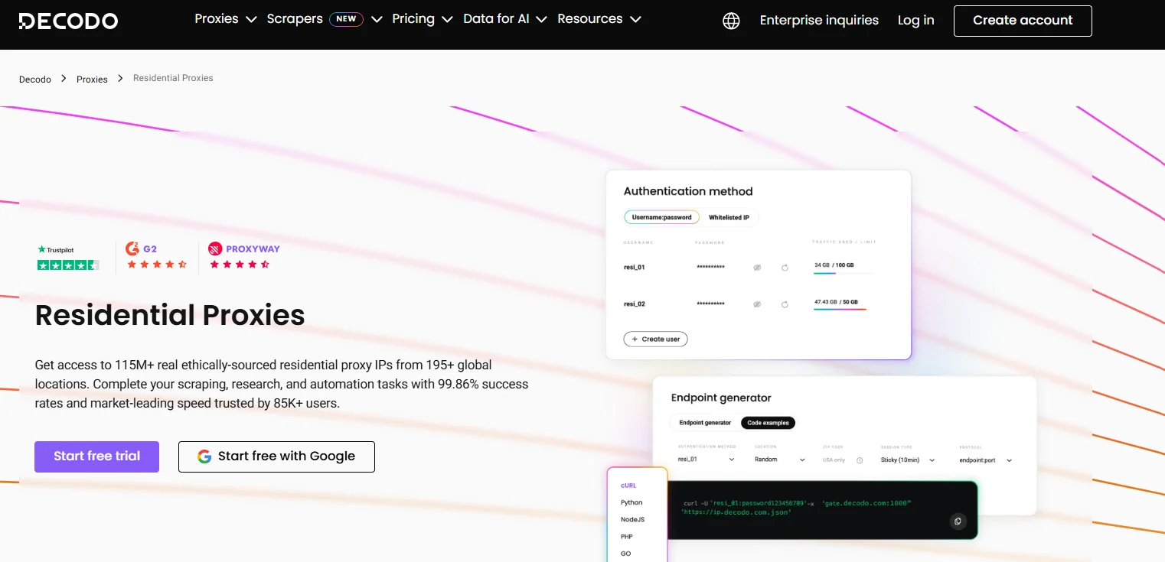1165x562 pixels.
Task: Click the G2 orange star rating
Action: (x=156, y=265)
